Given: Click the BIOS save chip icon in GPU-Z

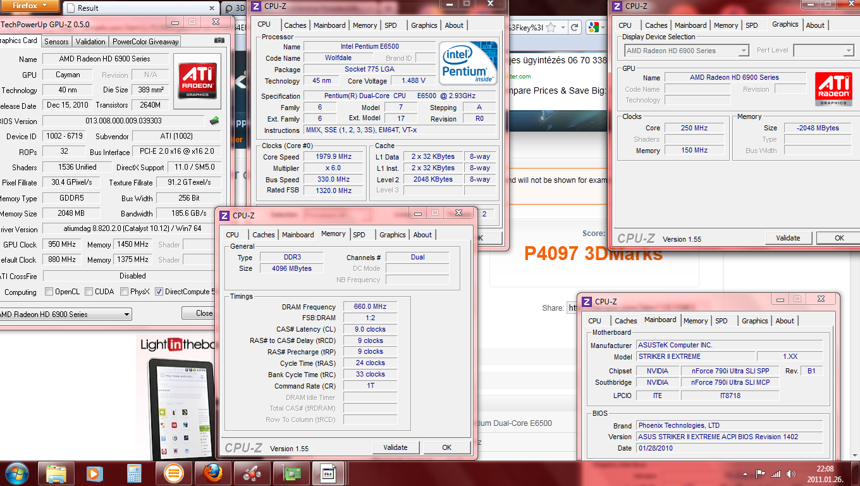Looking at the screenshot, I should [x=215, y=120].
